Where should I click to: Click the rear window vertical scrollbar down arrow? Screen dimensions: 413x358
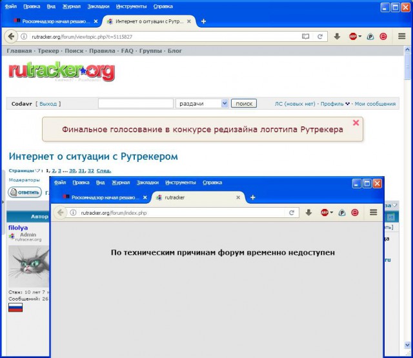click(407, 344)
